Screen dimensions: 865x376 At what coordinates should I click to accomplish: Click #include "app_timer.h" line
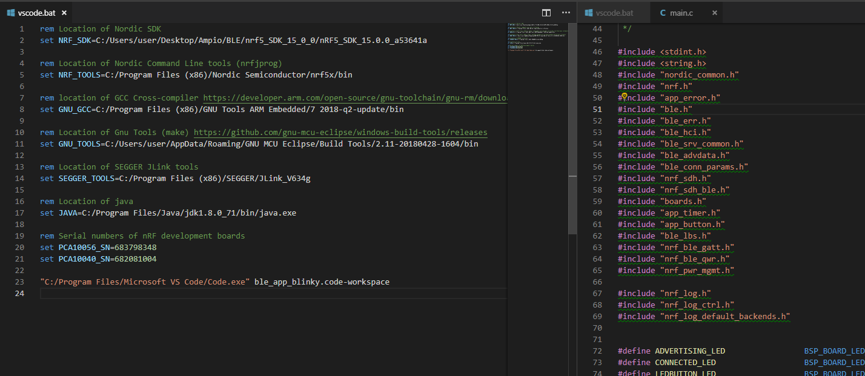point(669,213)
